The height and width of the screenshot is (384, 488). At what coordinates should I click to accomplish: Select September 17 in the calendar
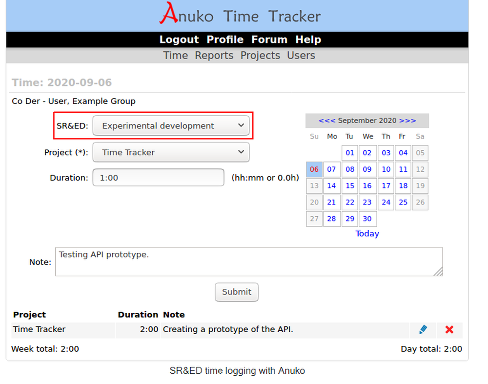386,186
